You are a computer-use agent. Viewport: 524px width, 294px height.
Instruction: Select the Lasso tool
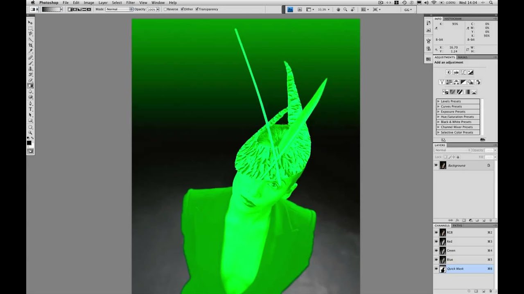click(30, 33)
